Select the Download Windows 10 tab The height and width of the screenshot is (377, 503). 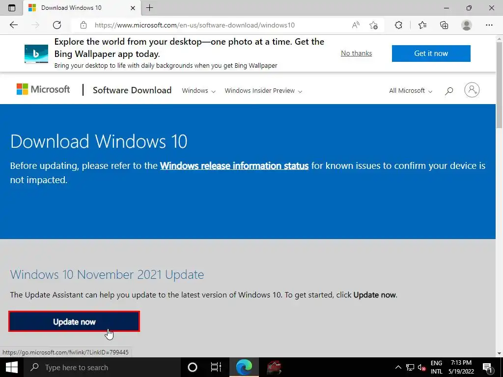point(82,8)
